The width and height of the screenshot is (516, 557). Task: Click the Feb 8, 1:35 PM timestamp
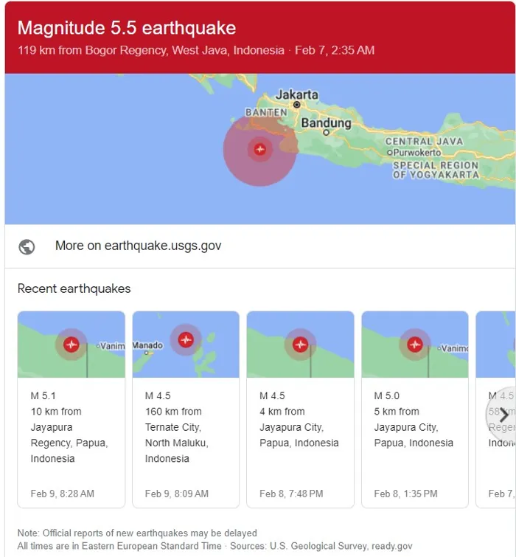tap(405, 494)
